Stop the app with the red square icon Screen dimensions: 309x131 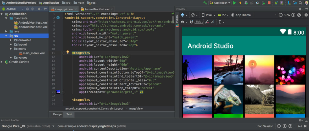point(269,3)
